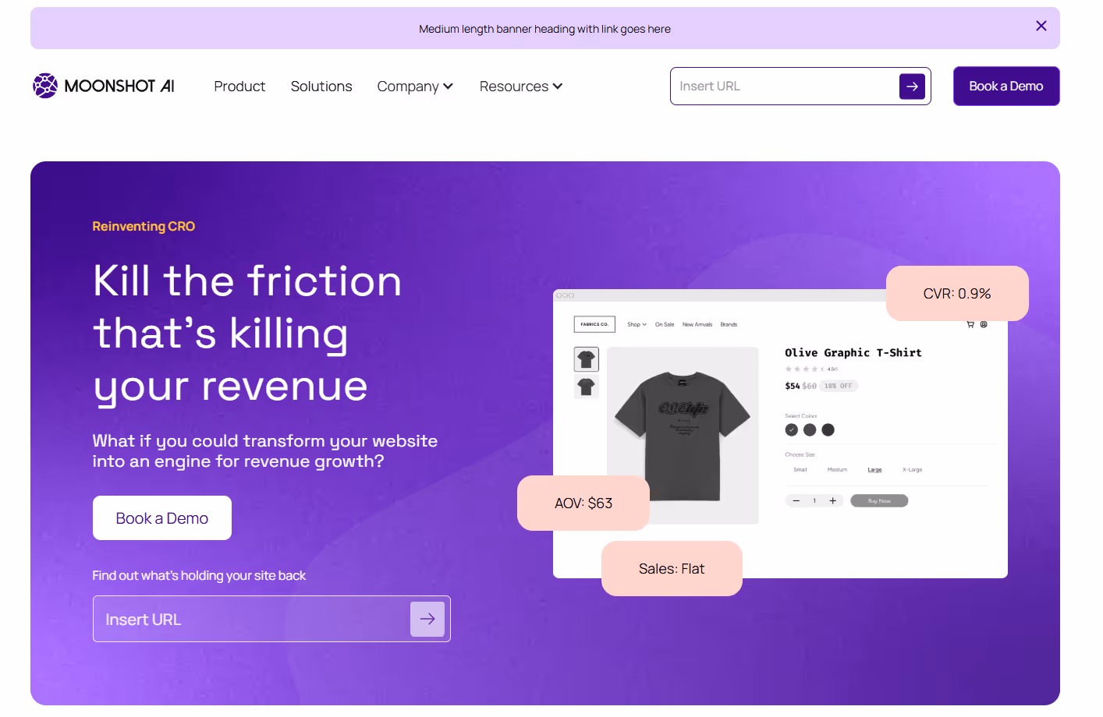This screenshot has height=717, width=1103.
Task: Click Brands in mockup nav
Action: 729,324
